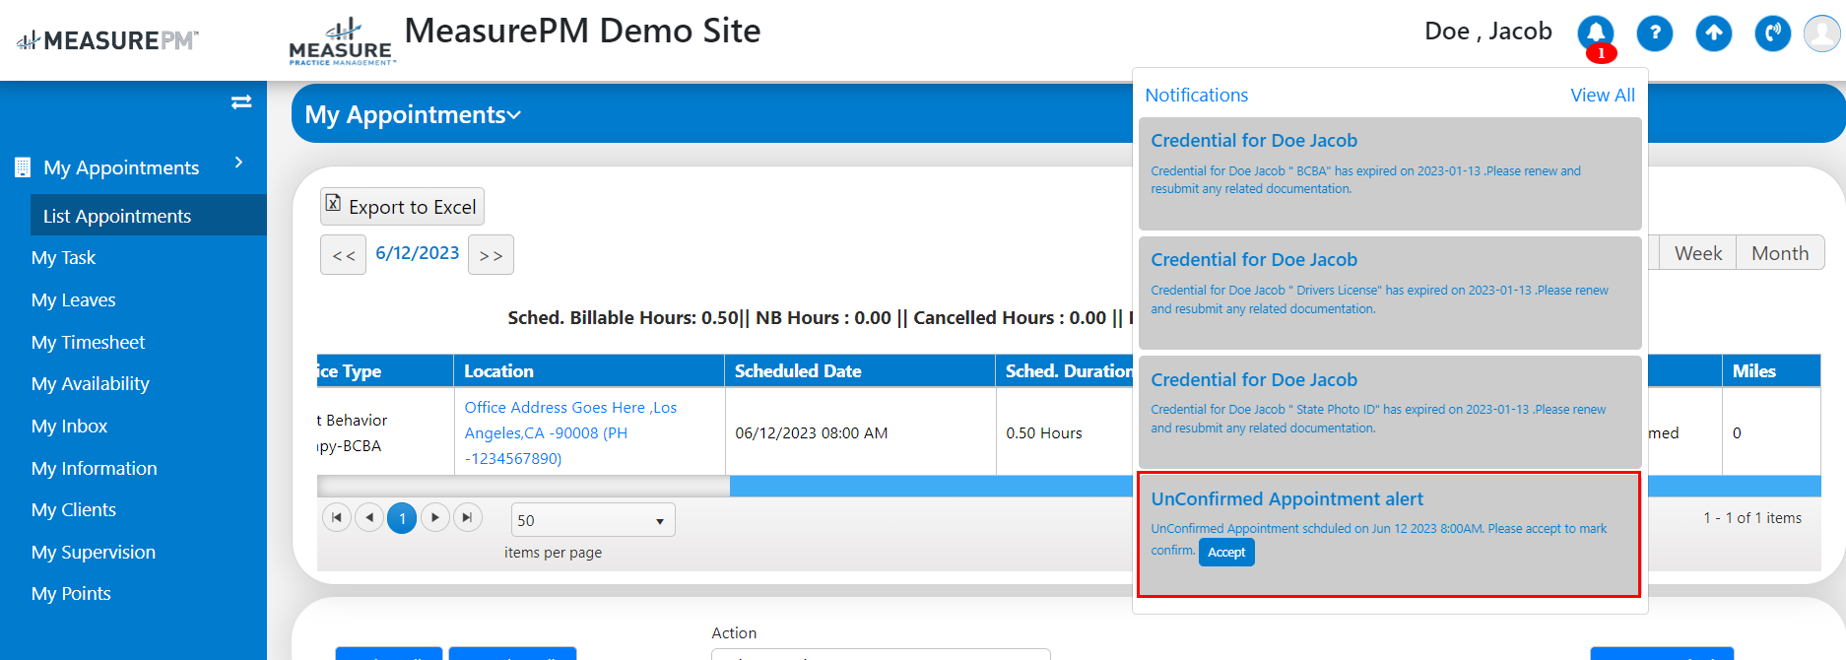Screen dimensions: 1846x660
Task: Go to next date with >> button
Action: (x=491, y=255)
